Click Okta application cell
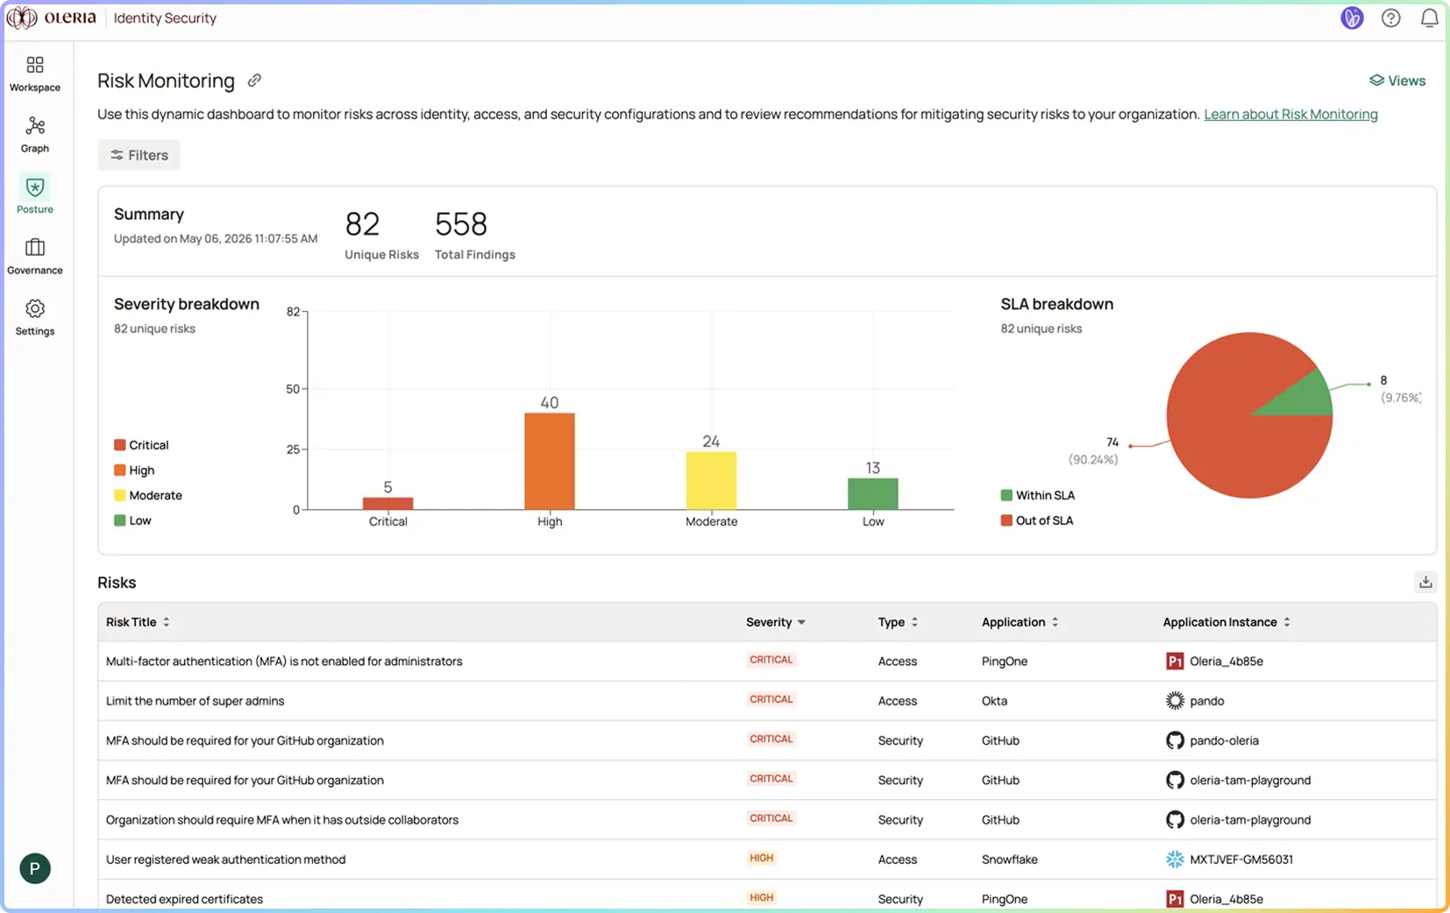Image resolution: width=1450 pixels, height=913 pixels. tap(994, 701)
